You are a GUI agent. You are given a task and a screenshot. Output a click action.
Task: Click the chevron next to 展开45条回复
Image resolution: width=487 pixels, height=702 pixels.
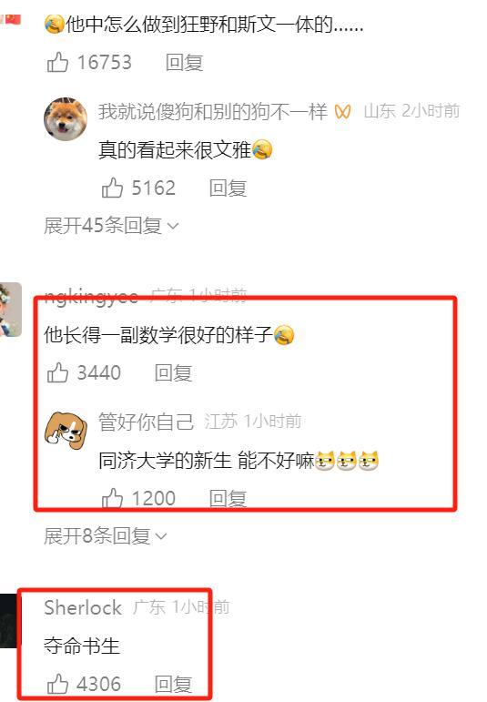[x=173, y=226]
